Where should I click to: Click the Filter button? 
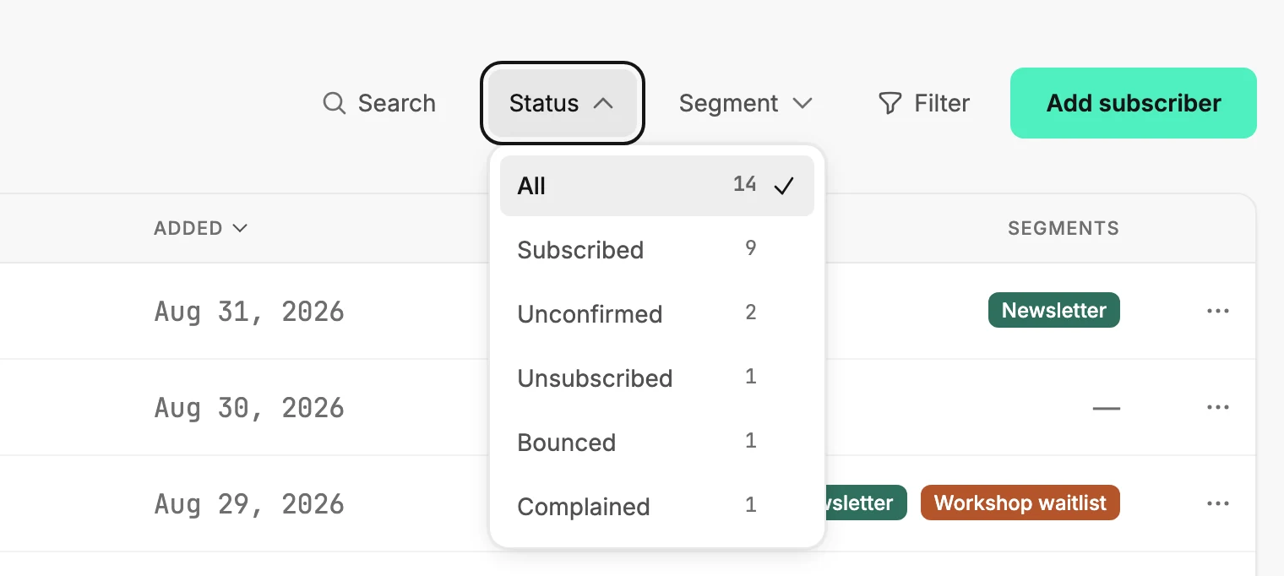click(924, 103)
